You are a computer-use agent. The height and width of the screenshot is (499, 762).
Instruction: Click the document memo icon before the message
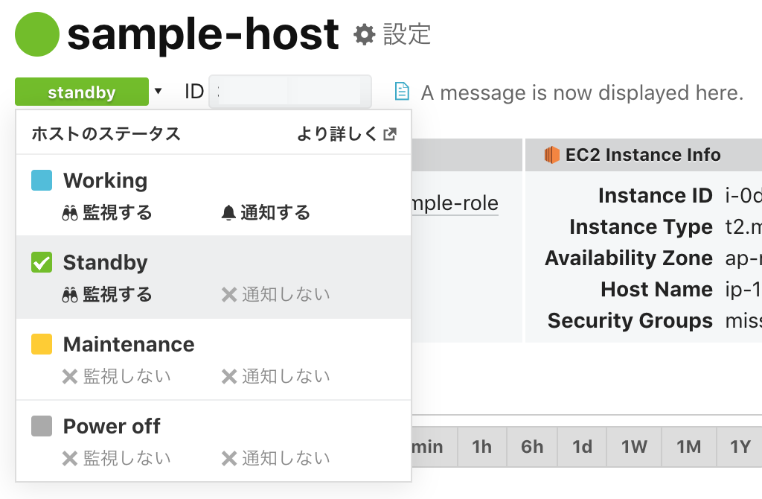coord(402,92)
